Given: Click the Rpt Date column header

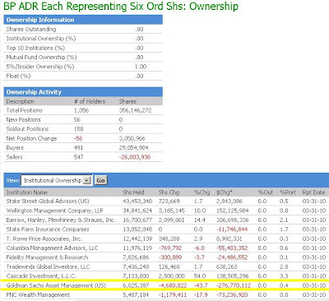Looking at the screenshot, I should coord(313,192).
